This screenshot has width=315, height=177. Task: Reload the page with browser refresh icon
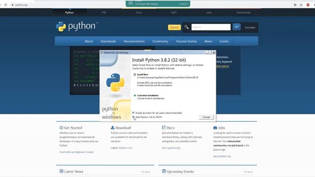[5, 5]
